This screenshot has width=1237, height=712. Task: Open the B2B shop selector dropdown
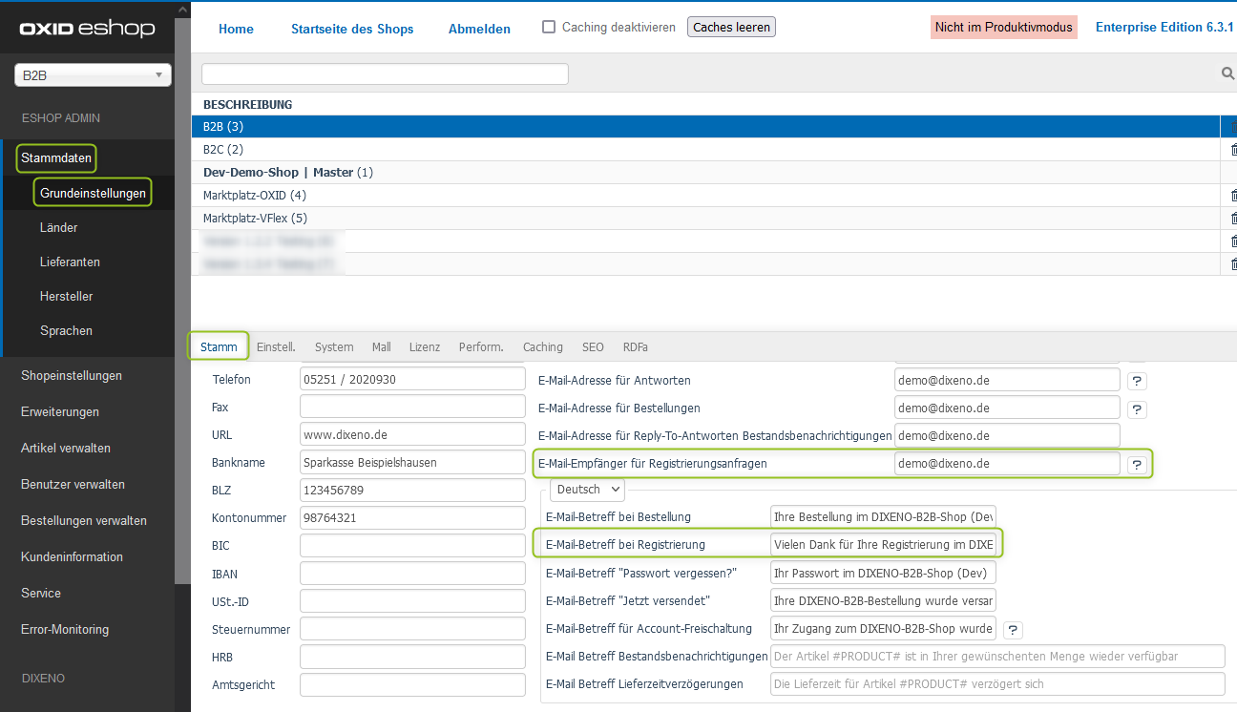point(94,75)
